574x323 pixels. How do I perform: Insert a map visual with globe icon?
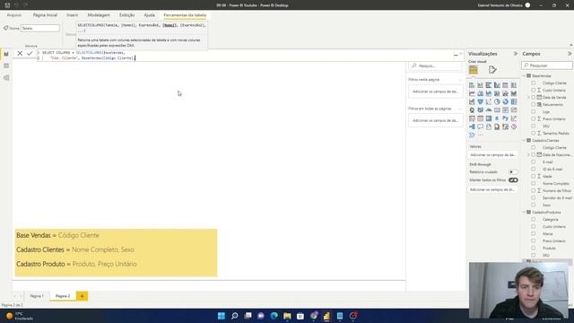pos(472,110)
